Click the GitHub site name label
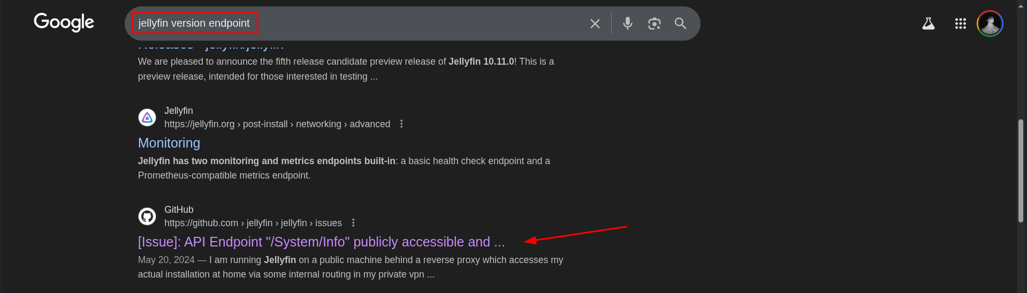 [x=179, y=210]
